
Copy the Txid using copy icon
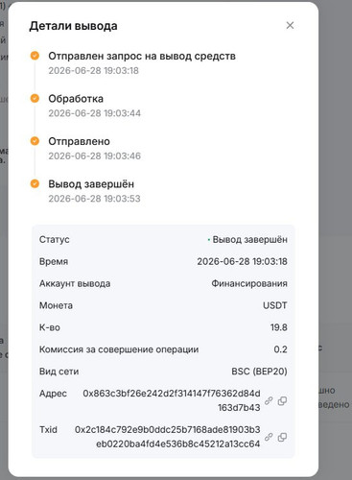[282, 437]
